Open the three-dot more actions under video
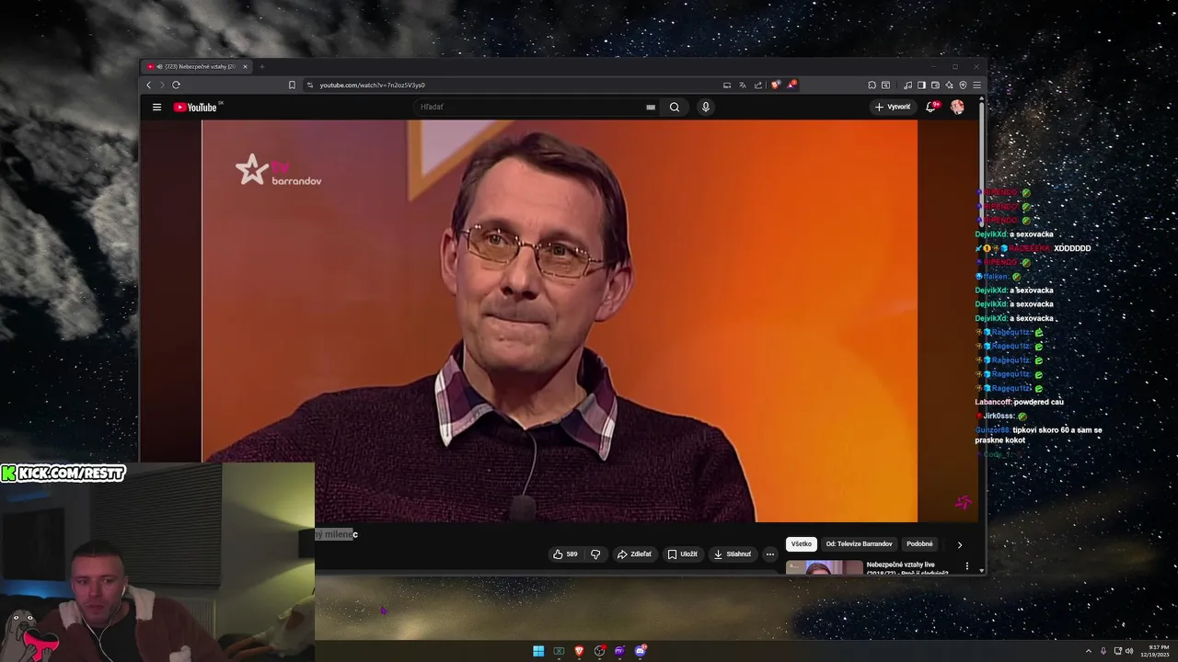This screenshot has width=1178, height=662. coord(770,554)
